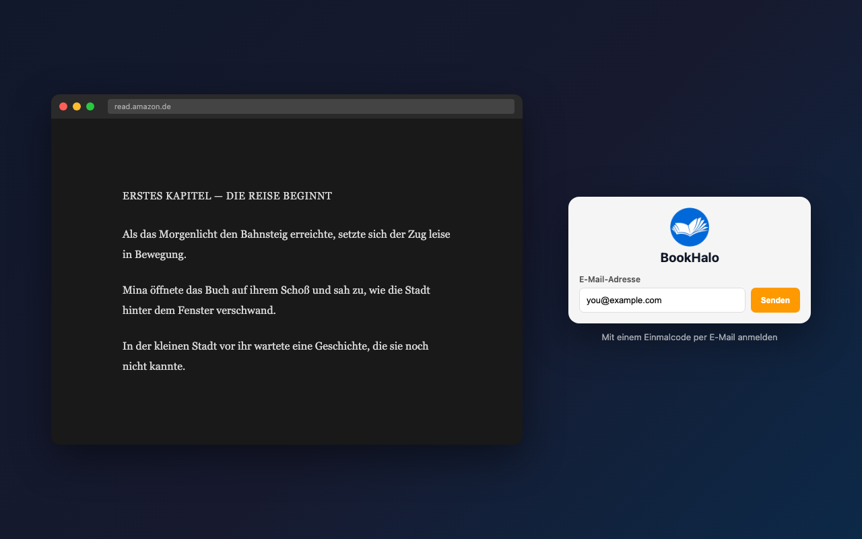Click the BookHalo title text
Screen dimensions: 862x539
point(690,257)
